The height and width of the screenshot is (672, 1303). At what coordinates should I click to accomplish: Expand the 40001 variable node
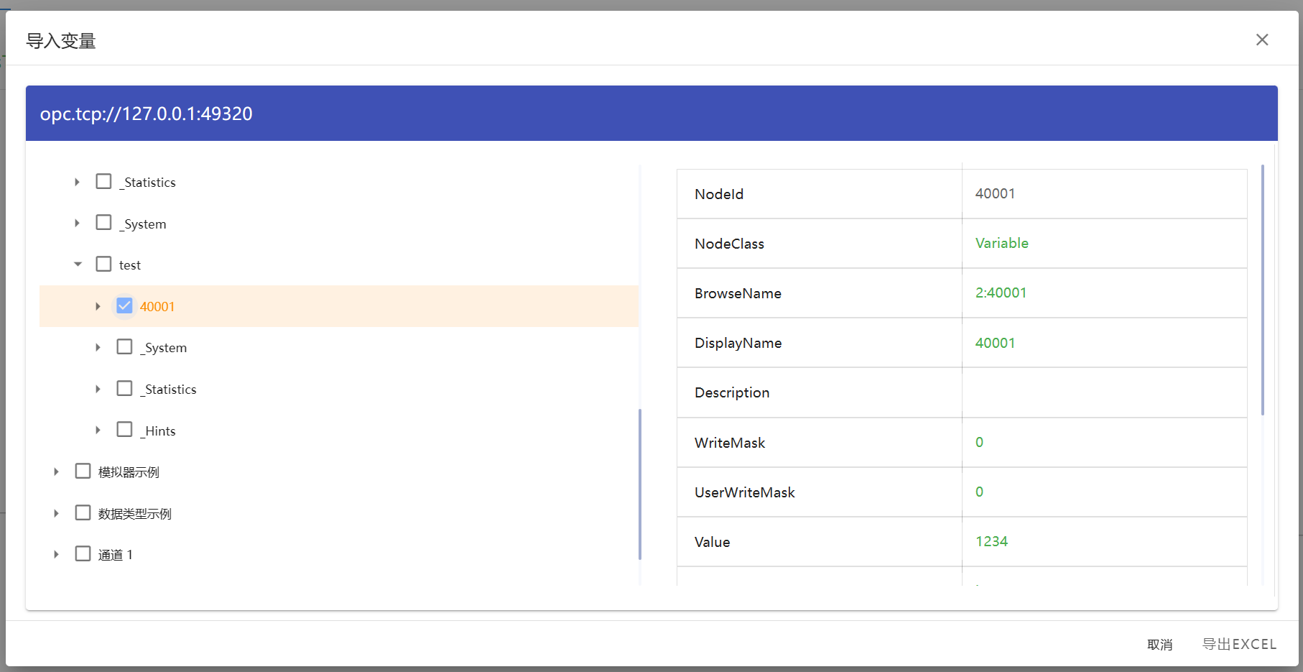98,306
